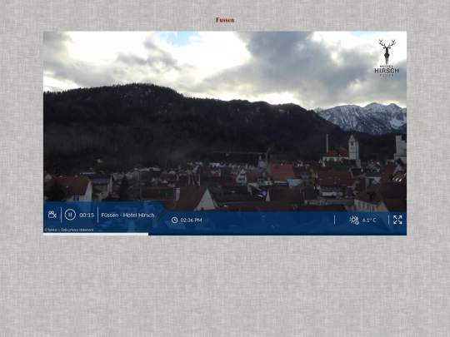Open the webcam camera list icon
450x337 pixels.
pyautogui.click(x=52, y=215)
